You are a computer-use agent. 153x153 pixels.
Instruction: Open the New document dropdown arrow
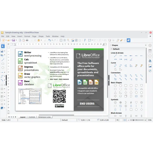coord(6,40)
